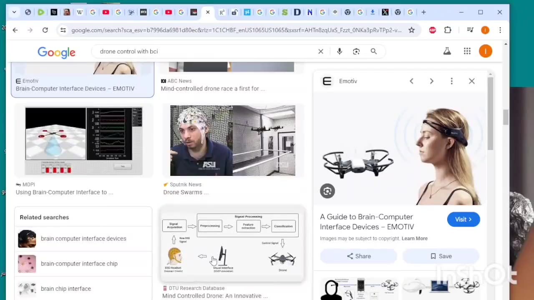
Task: Open the Chrome three-dot menu
Action: tap(500, 30)
